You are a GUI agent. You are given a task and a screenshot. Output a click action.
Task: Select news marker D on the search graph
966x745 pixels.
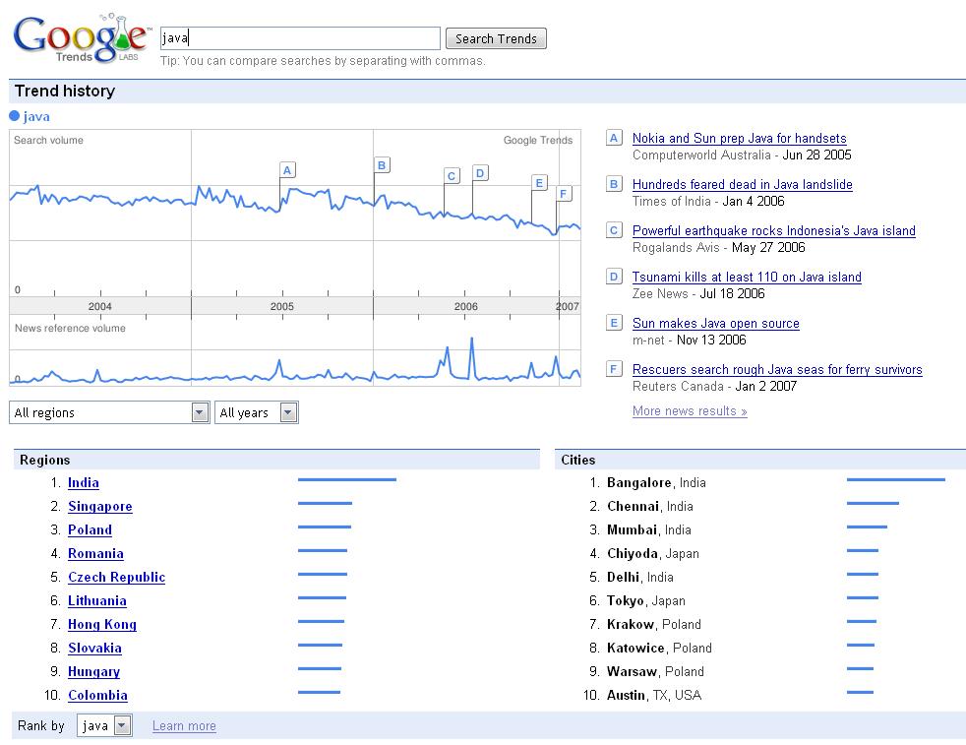tap(480, 172)
